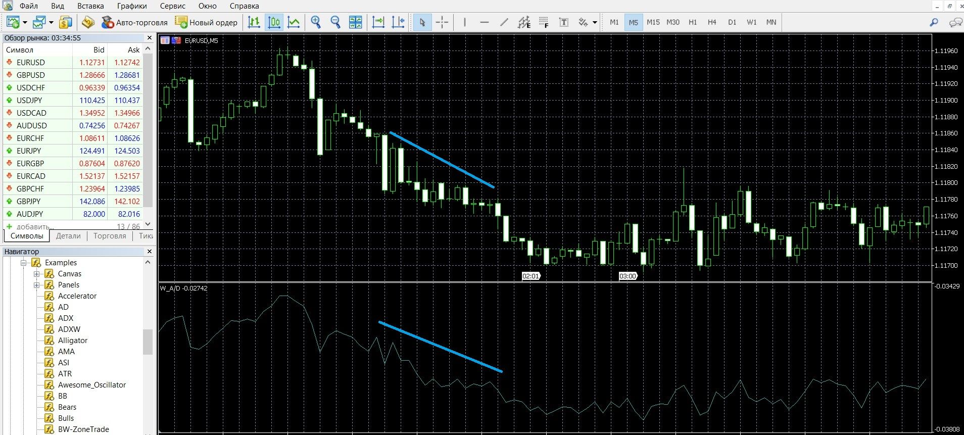Image resolution: width=964 pixels, height=435 pixels.
Task: Select the horizontal line drawing tool
Action: 485,22
